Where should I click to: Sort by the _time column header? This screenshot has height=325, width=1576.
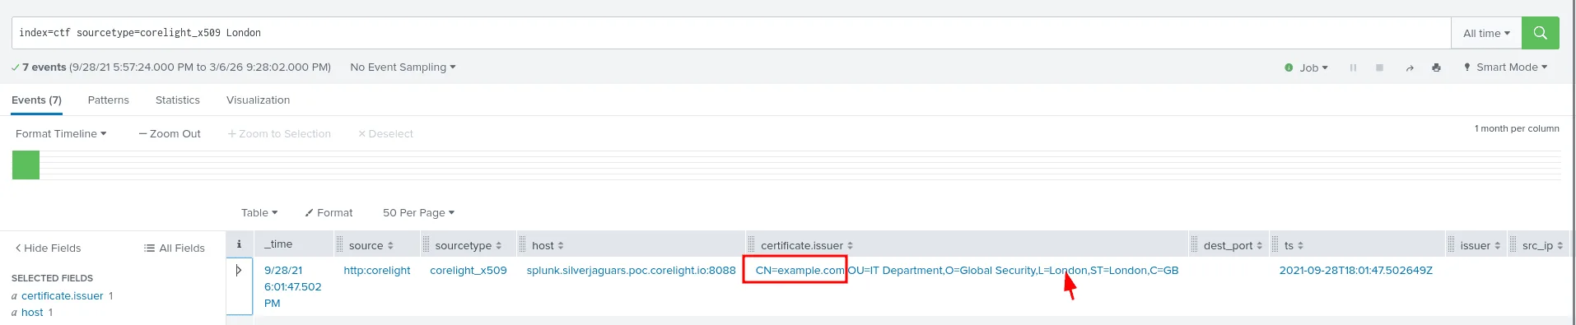[278, 244]
